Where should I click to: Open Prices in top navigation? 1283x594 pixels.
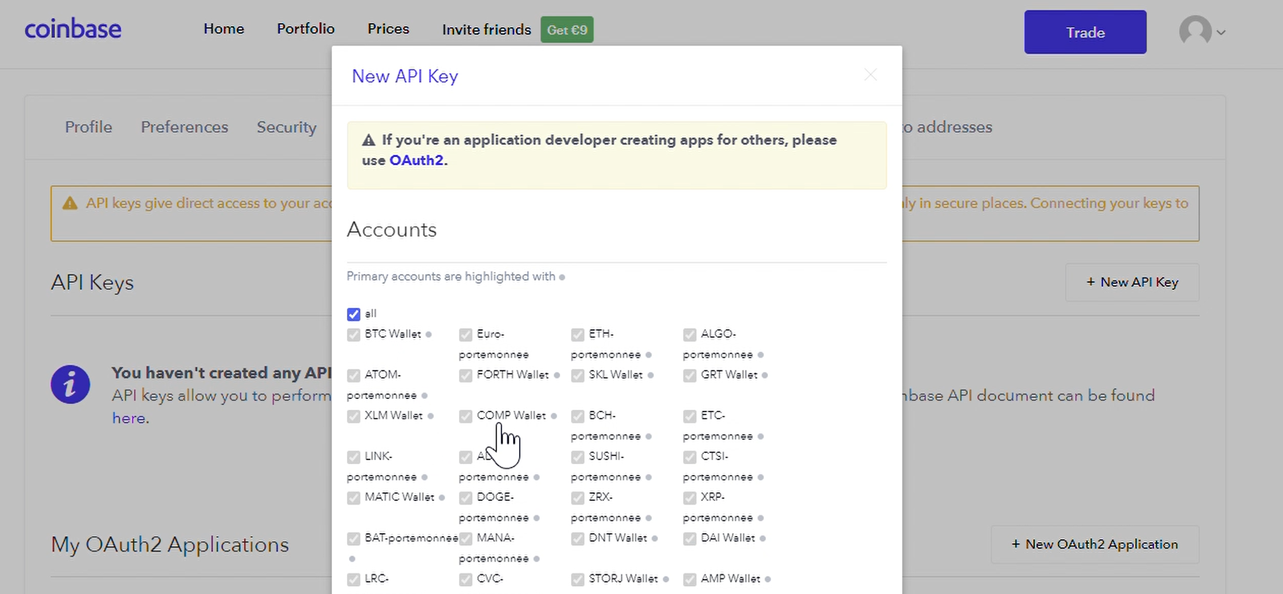coord(388,29)
